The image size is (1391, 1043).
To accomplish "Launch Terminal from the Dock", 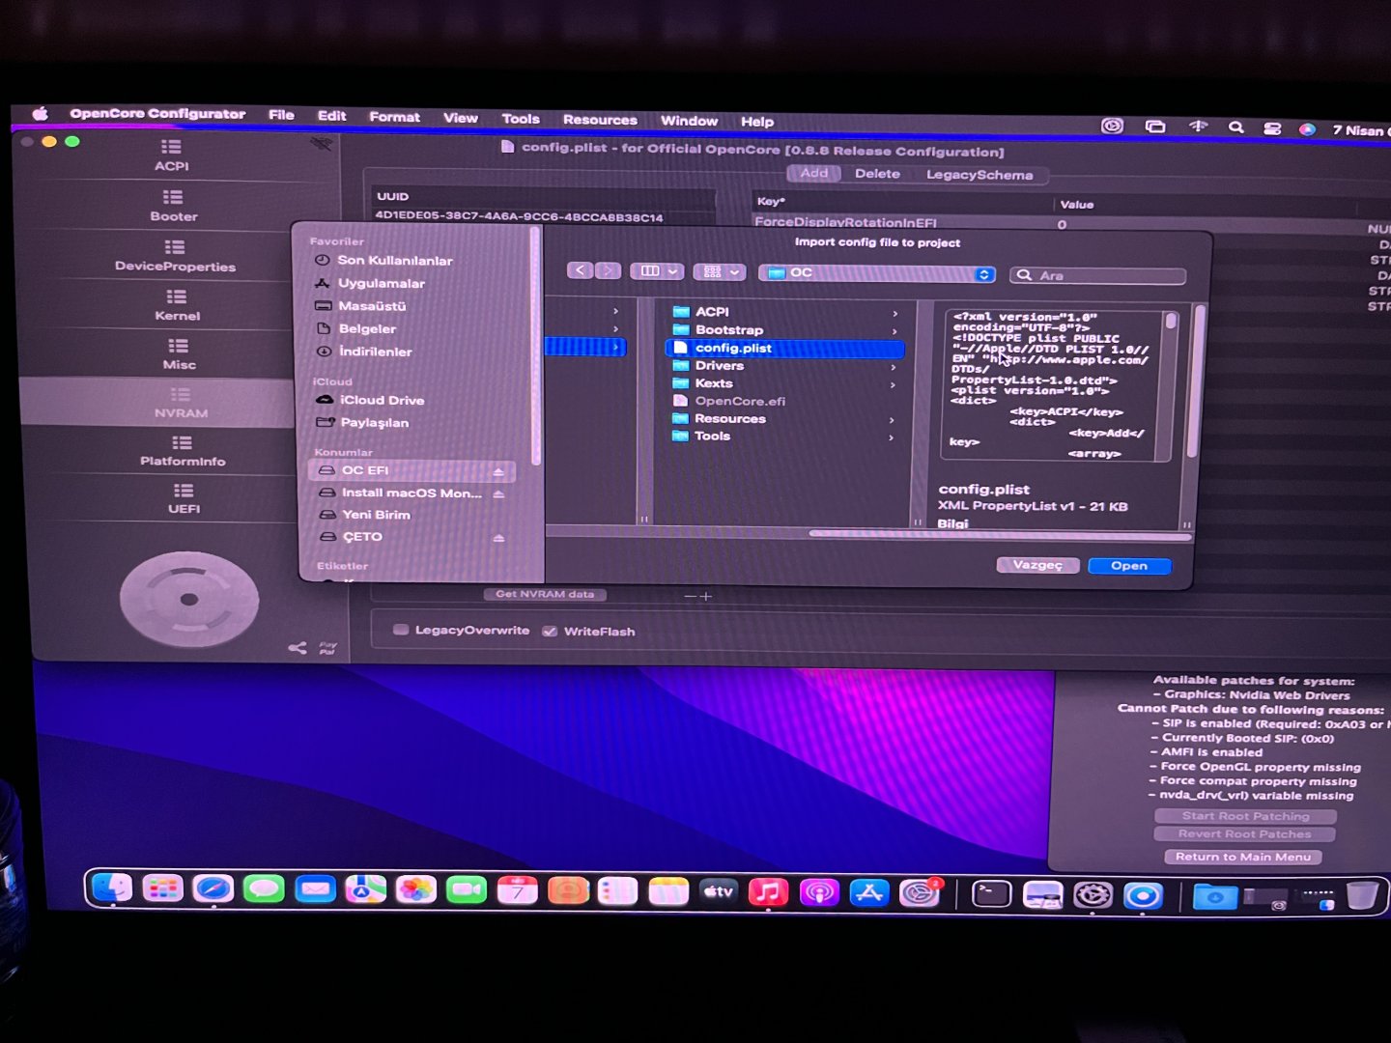I will pyautogui.click(x=992, y=894).
